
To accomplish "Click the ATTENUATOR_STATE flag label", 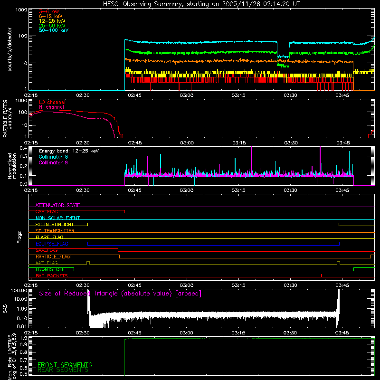I will tap(57, 205).
